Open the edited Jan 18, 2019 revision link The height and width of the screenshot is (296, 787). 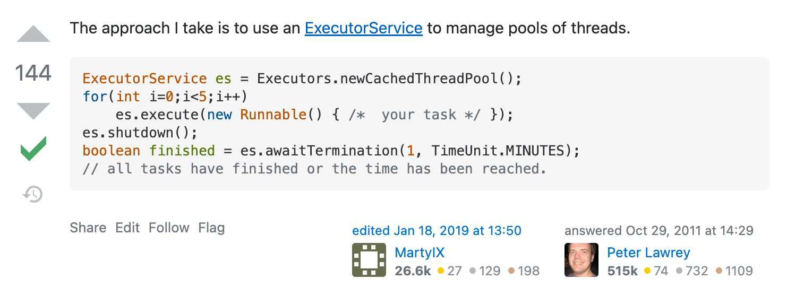[x=437, y=231]
